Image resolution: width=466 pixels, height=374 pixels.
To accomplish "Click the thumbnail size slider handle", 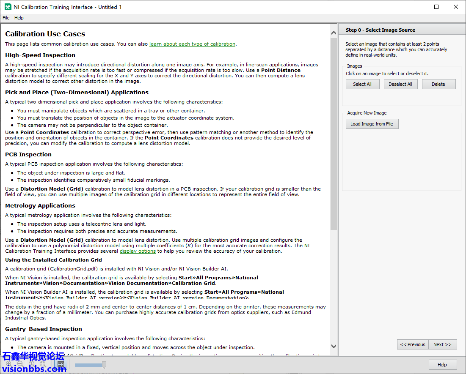I will point(104,365).
